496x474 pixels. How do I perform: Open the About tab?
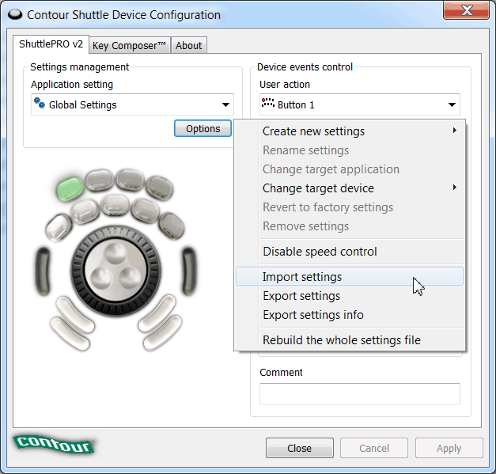[188, 46]
